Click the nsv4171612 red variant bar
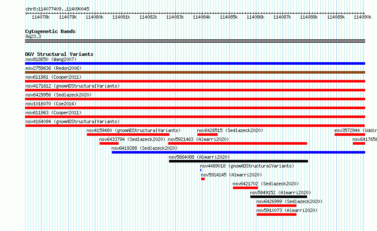 click(195, 90)
